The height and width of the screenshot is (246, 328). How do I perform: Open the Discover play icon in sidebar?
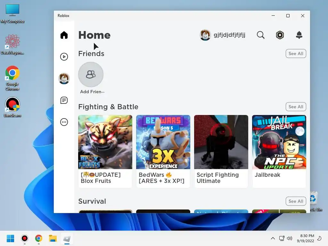point(64,57)
